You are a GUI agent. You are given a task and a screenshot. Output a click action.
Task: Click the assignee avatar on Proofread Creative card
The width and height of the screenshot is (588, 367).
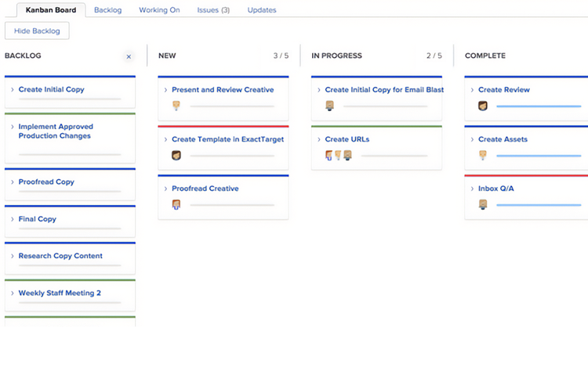[x=176, y=204]
